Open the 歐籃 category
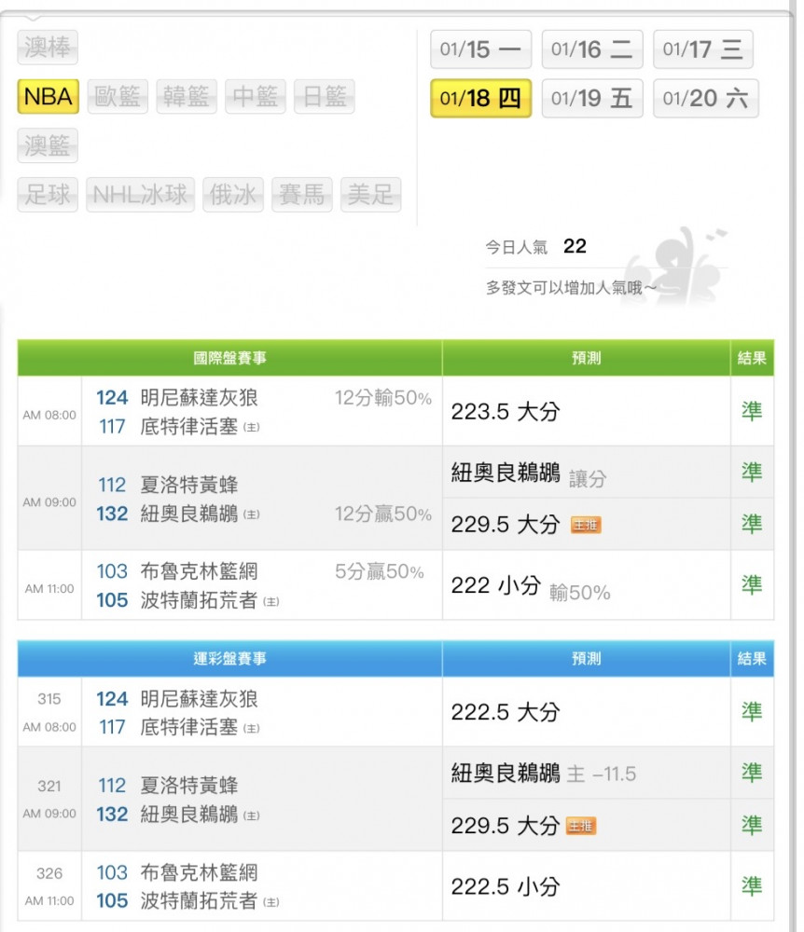804x932 pixels. point(118,97)
